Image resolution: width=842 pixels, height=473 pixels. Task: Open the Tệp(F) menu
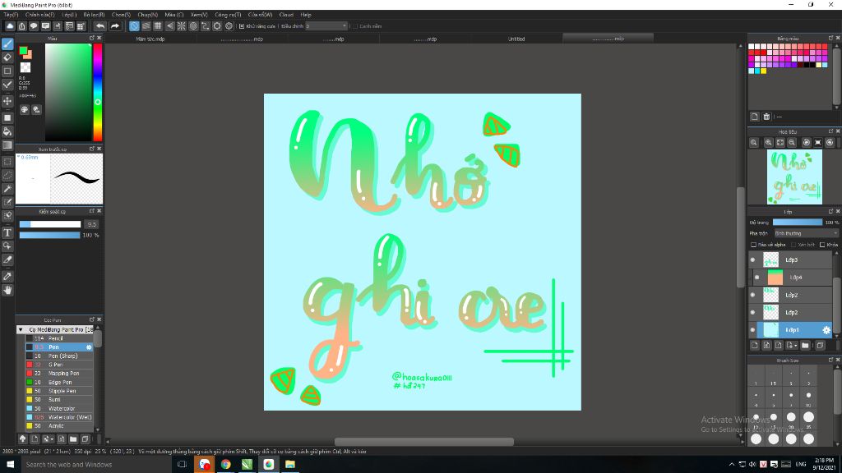tap(11, 15)
